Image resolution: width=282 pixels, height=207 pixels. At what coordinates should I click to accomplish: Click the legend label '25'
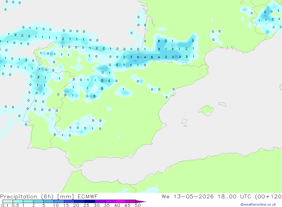click(x=86, y=205)
